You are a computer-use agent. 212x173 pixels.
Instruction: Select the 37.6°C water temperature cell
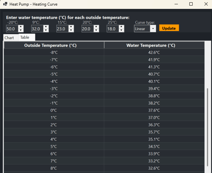pos(154,110)
